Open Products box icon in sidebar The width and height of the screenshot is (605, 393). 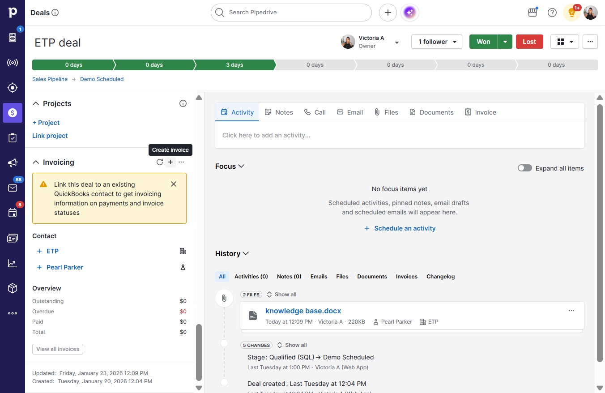point(13,288)
